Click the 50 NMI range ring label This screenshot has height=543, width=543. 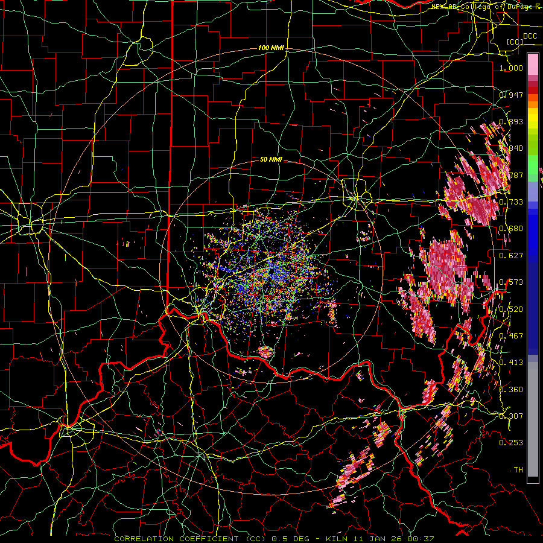pyautogui.click(x=271, y=159)
